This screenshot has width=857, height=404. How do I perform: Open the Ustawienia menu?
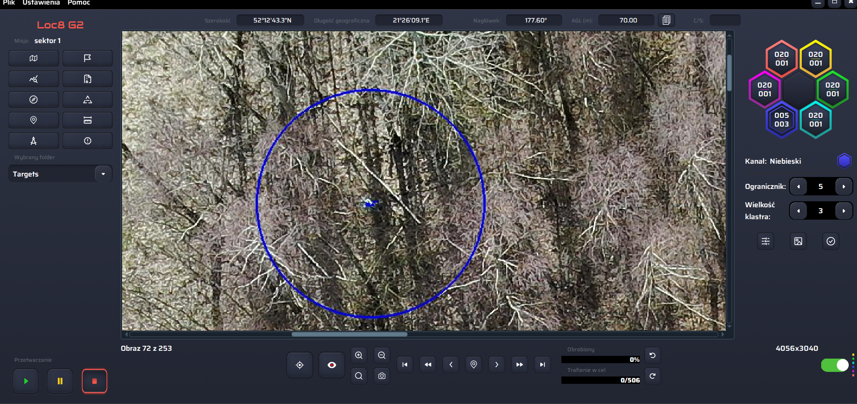41,3
